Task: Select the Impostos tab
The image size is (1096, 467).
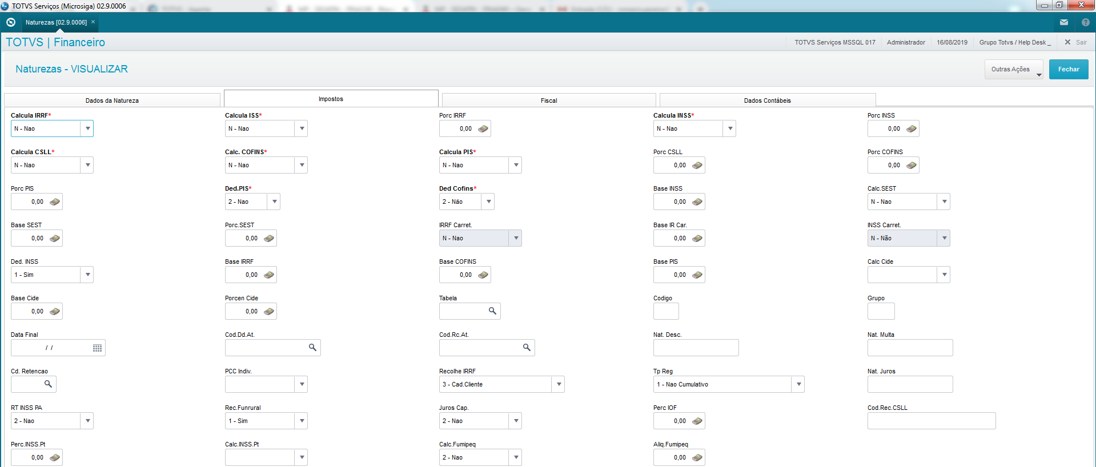Action: (x=331, y=99)
